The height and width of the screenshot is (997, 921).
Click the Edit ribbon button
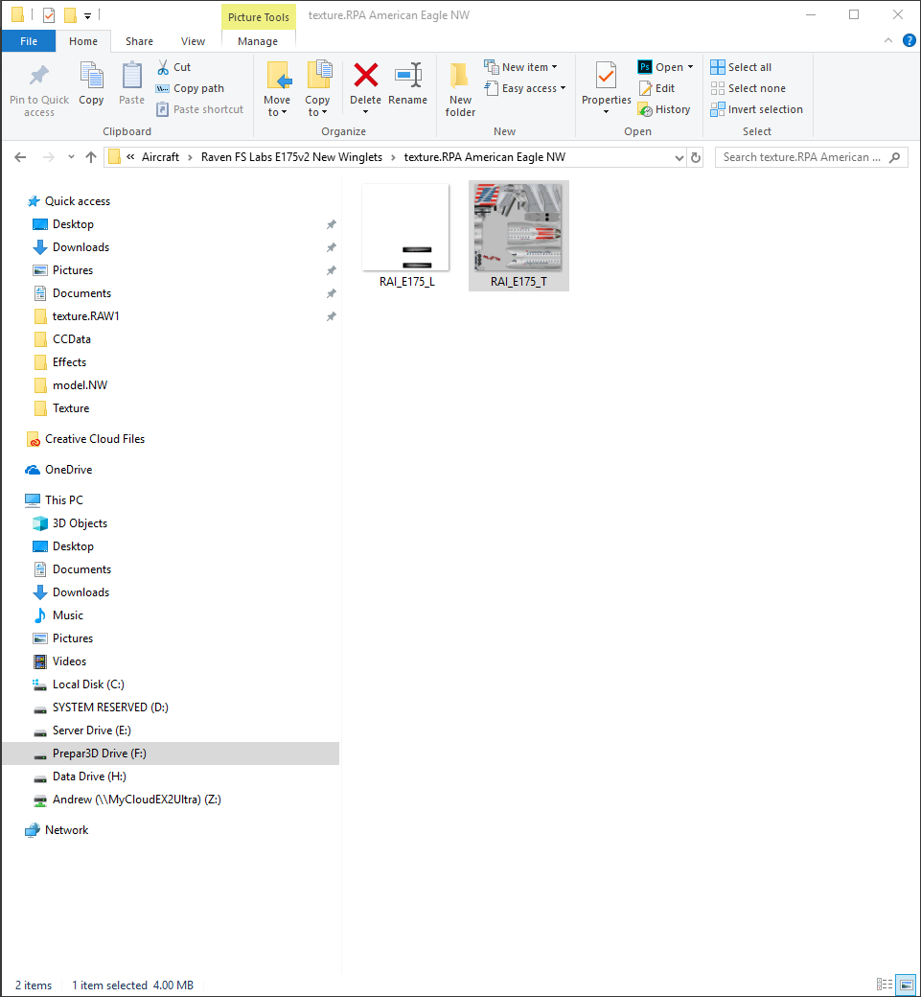656,88
